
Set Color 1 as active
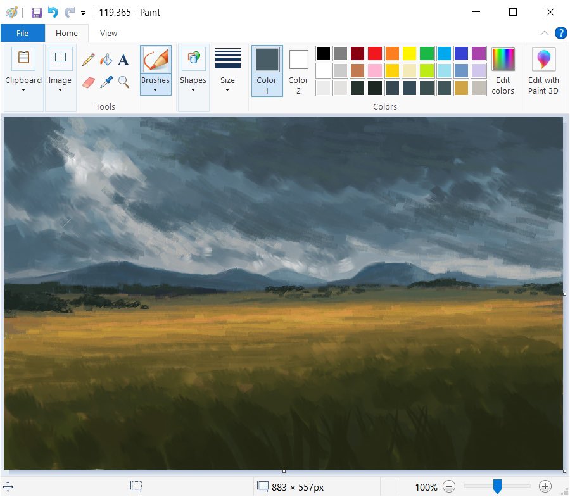pyautogui.click(x=267, y=71)
